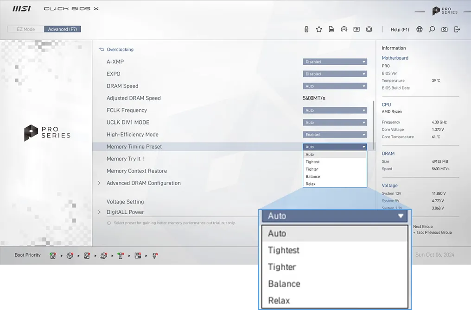Take a screenshot with the camera icon

pyautogui.click(x=445, y=30)
